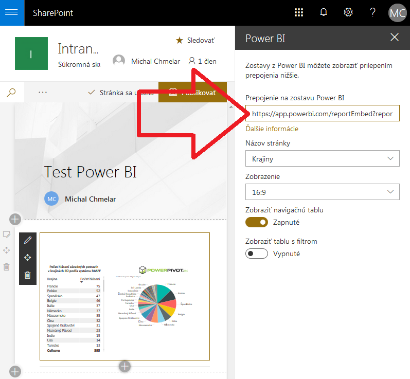Click the Celkovo total row

(x=74, y=351)
